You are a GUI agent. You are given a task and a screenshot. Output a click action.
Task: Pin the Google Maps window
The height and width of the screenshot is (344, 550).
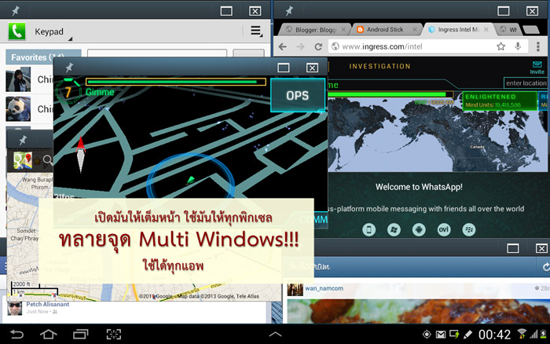pos(23,141)
